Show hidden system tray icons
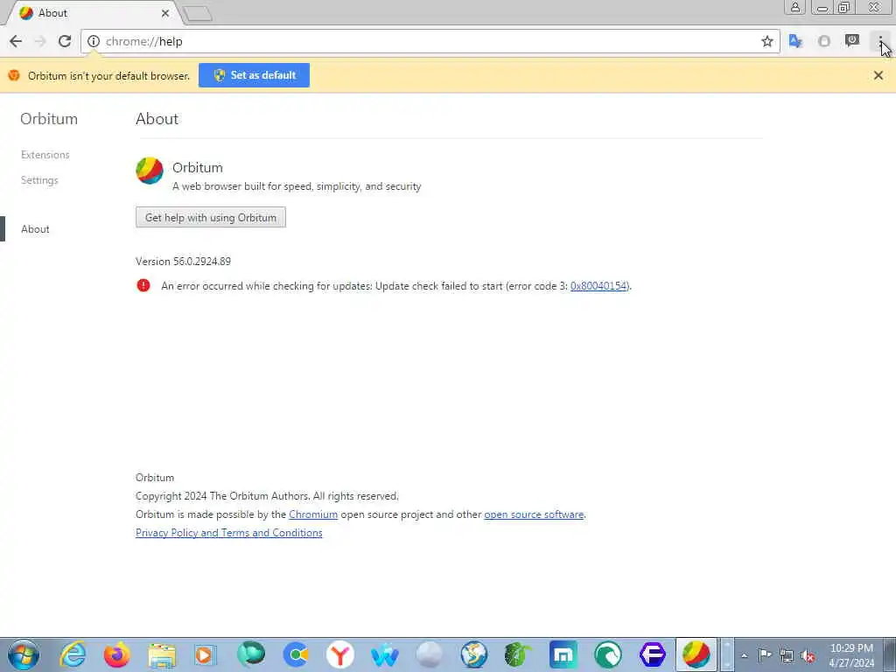The height and width of the screenshot is (672, 896). point(744,655)
